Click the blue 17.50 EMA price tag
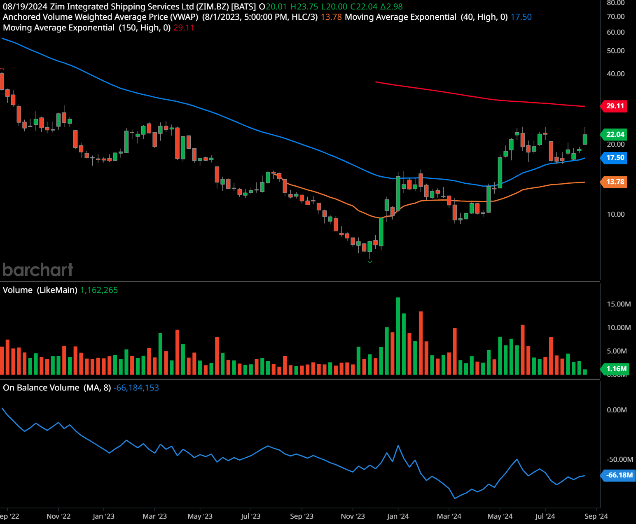The height and width of the screenshot is (524, 636). [614, 157]
